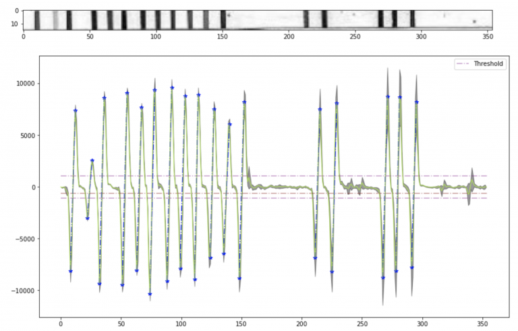Click the 200 tick label under the barcode image
Screen dimensions: 518x331
[x=289, y=36]
